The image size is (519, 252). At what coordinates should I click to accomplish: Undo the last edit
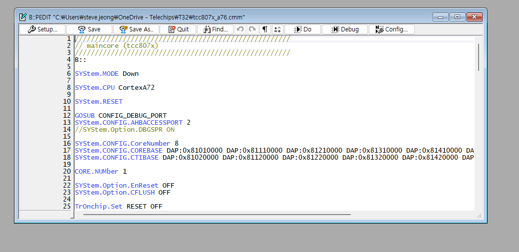pyautogui.click(x=241, y=29)
